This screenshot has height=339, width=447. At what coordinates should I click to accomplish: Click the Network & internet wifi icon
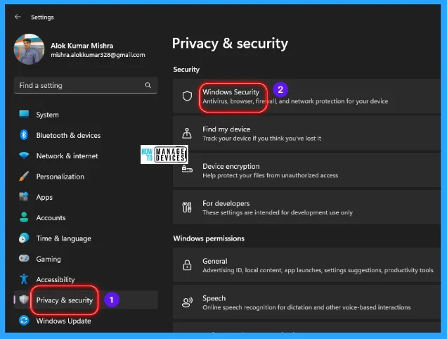tap(24, 156)
